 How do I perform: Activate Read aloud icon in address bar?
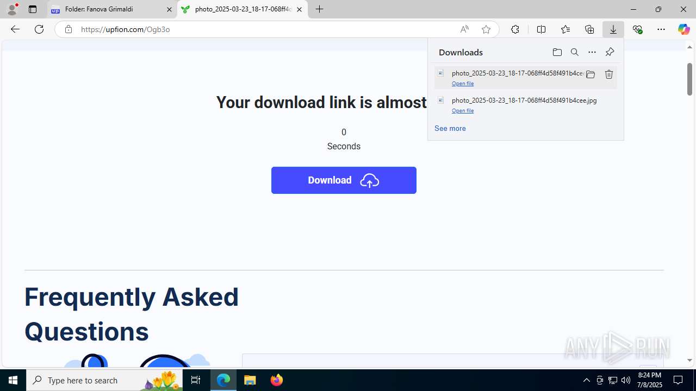click(x=464, y=29)
